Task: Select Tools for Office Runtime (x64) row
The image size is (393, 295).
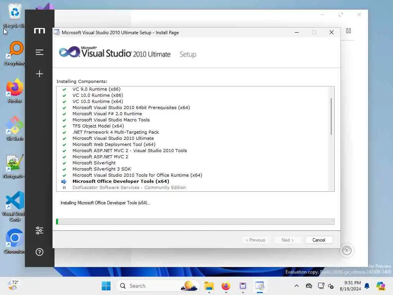Action: tap(192, 175)
